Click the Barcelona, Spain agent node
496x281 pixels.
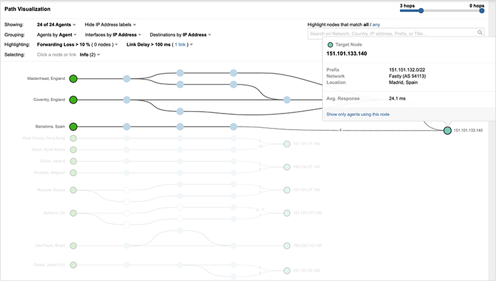click(73, 126)
